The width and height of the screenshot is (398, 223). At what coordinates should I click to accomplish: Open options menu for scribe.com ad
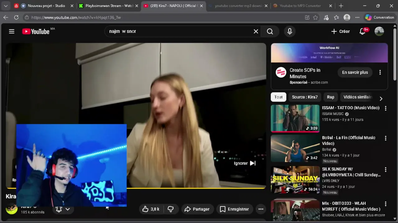pos(380,72)
